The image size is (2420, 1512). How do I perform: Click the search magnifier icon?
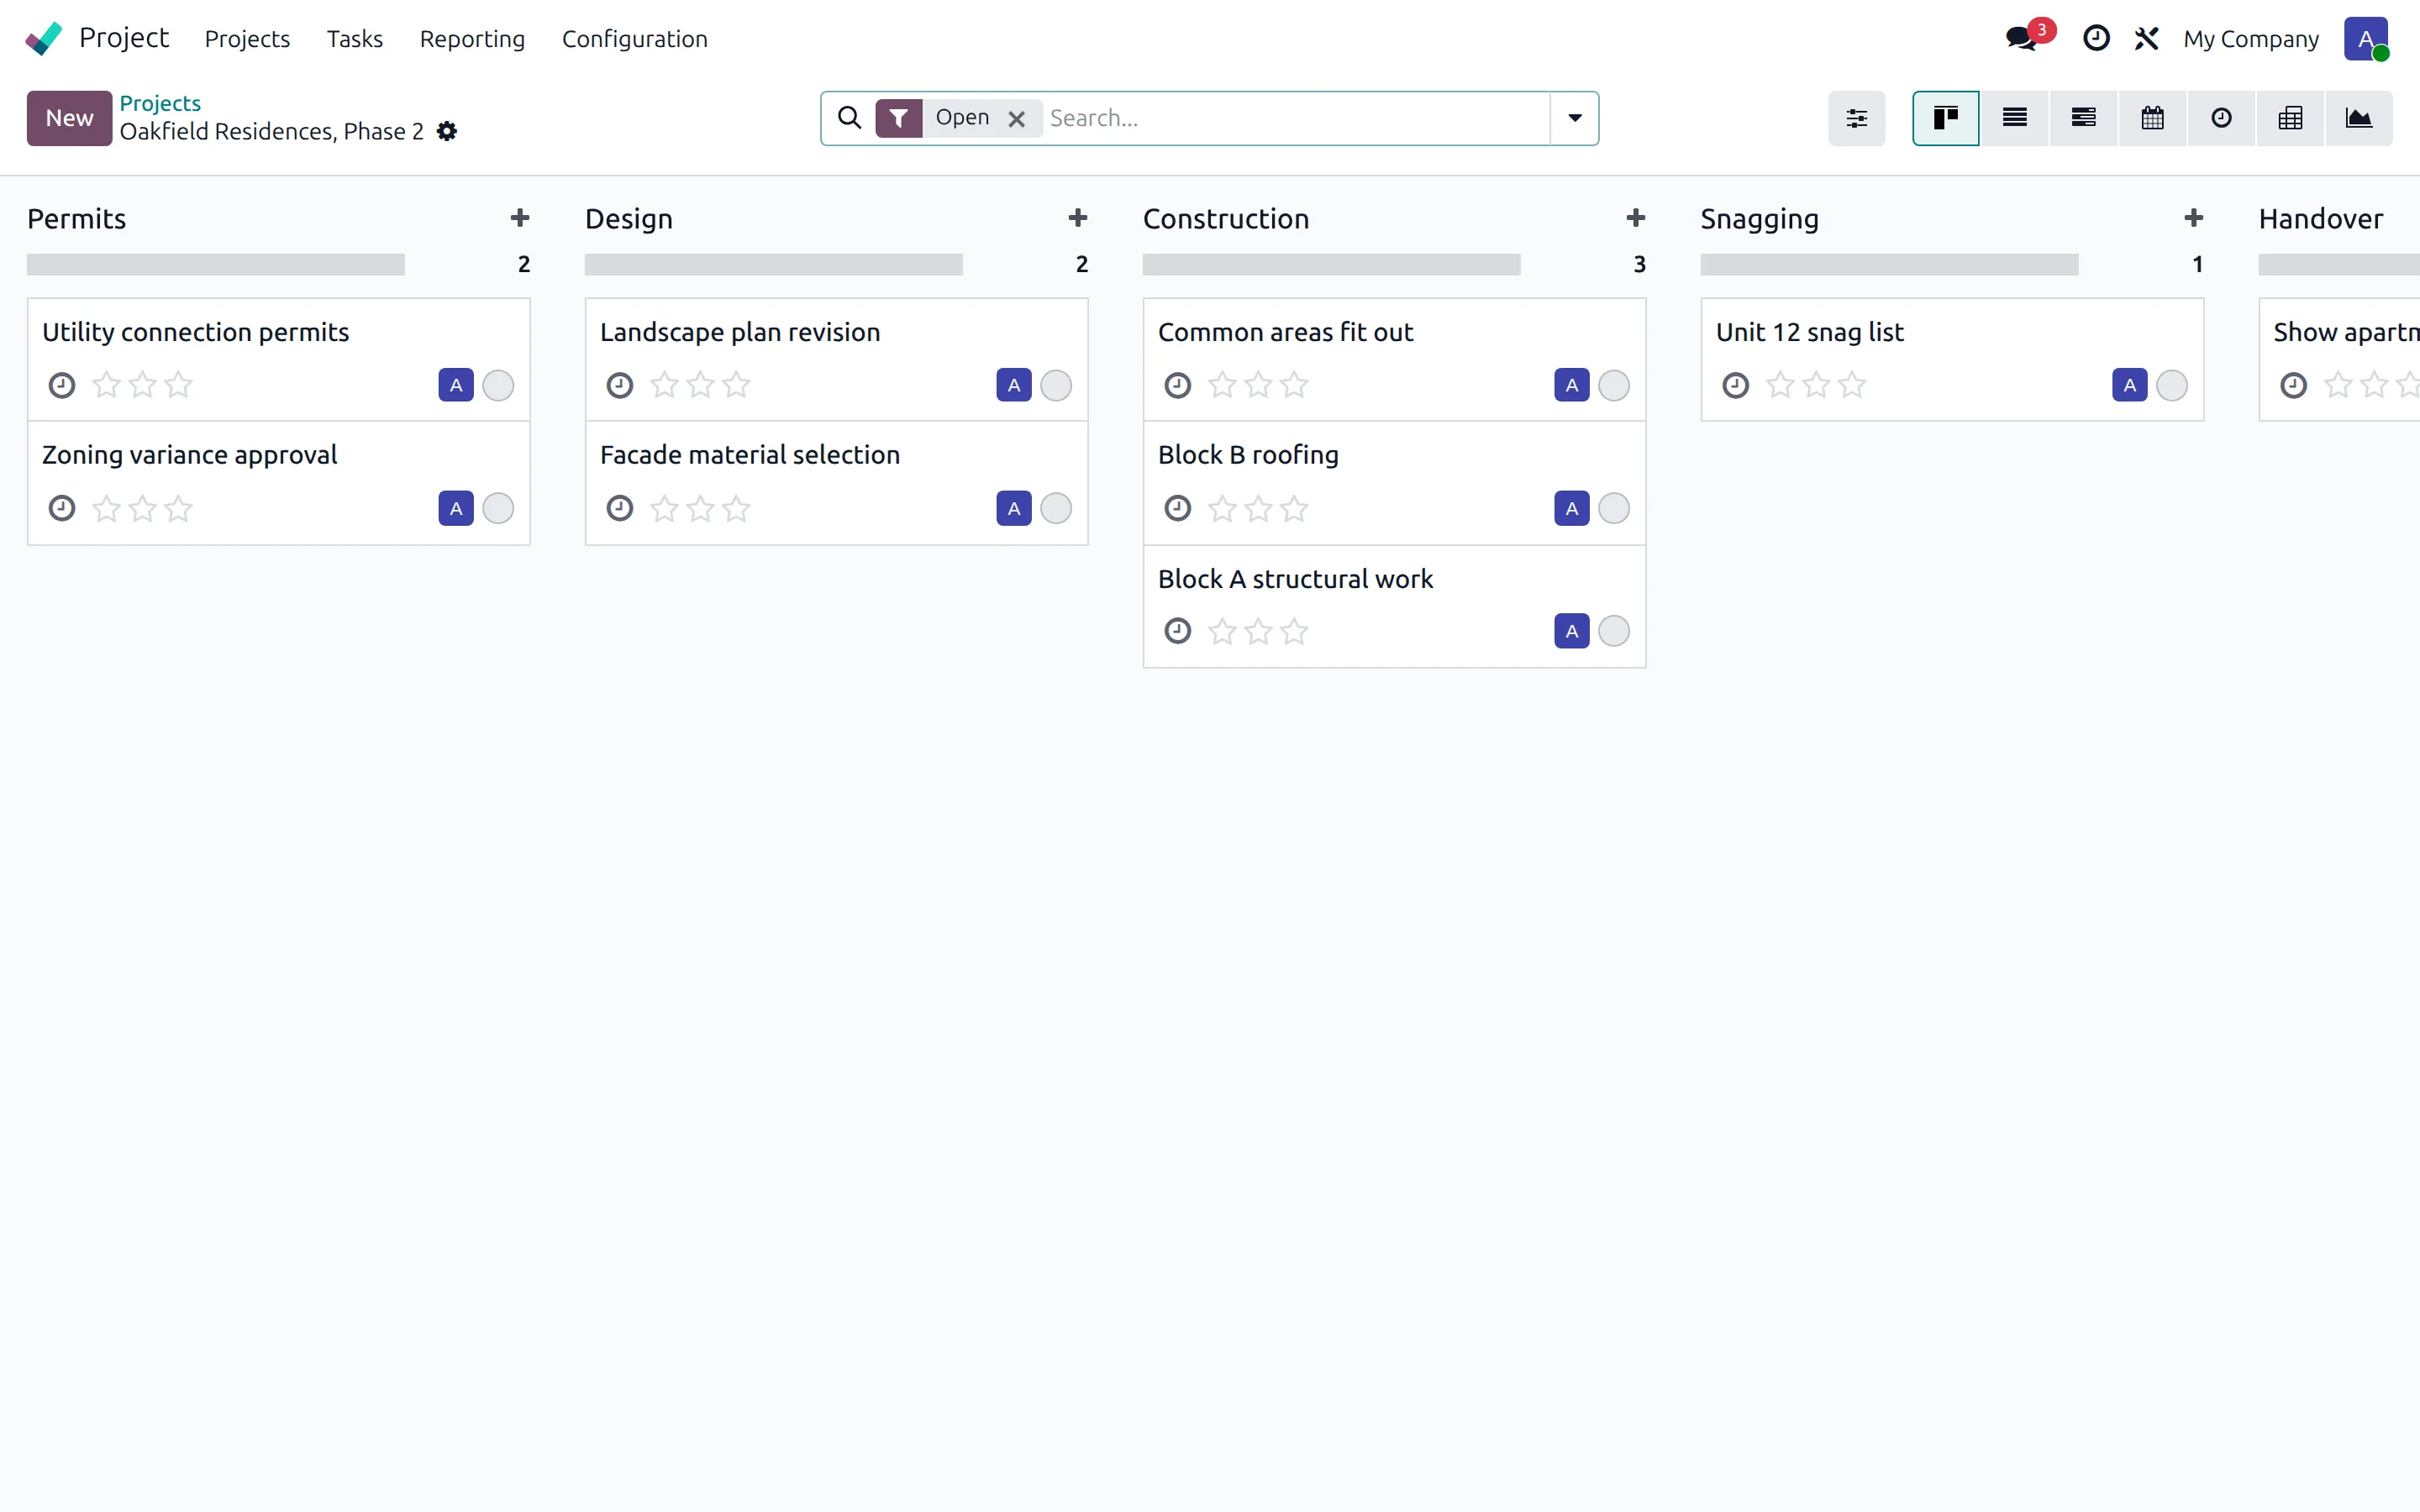pyautogui.click(x=849, y=118)
